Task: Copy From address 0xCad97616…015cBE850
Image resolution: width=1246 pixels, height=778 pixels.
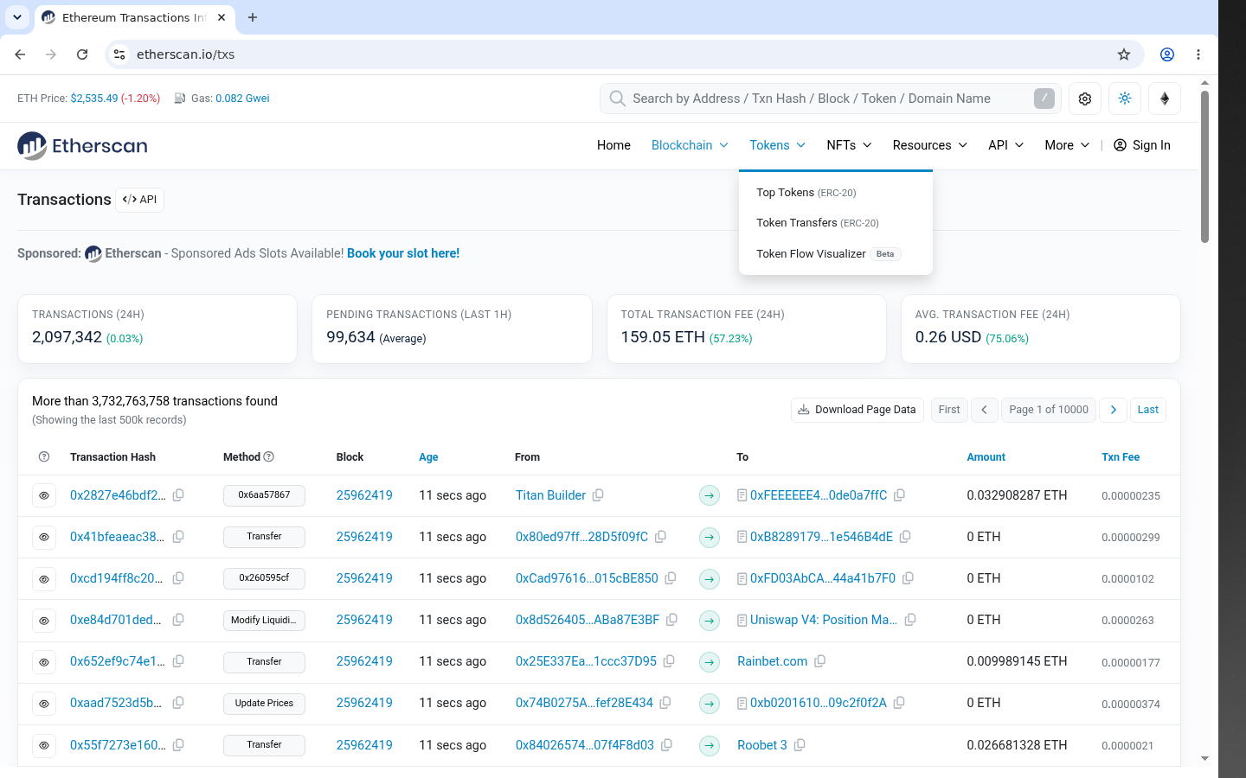Action: [x=671, y=578]
